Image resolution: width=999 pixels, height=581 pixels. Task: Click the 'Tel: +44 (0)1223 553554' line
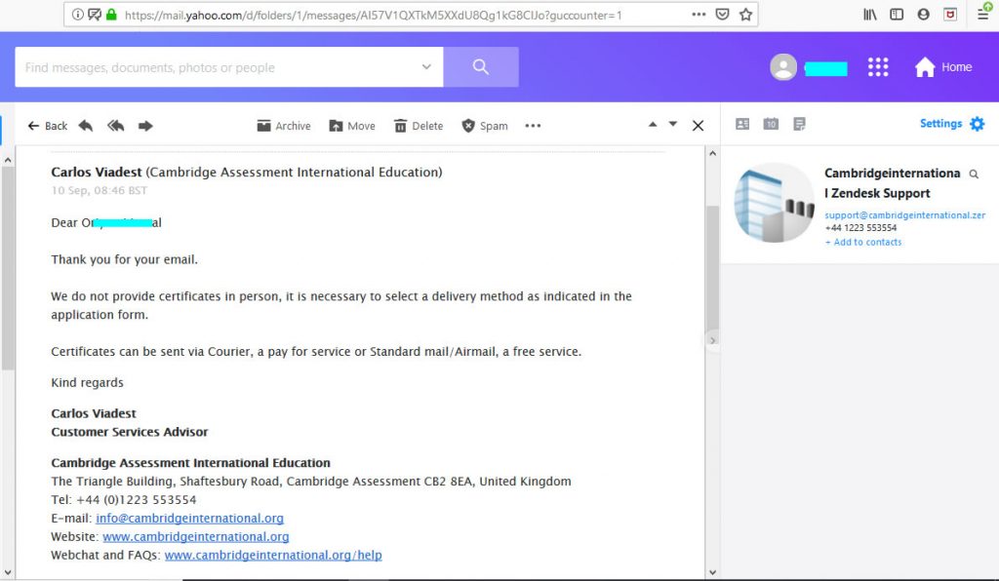point(124,499)
